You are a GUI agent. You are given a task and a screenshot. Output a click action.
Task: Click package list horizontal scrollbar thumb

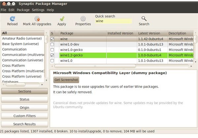pos(95,66)
